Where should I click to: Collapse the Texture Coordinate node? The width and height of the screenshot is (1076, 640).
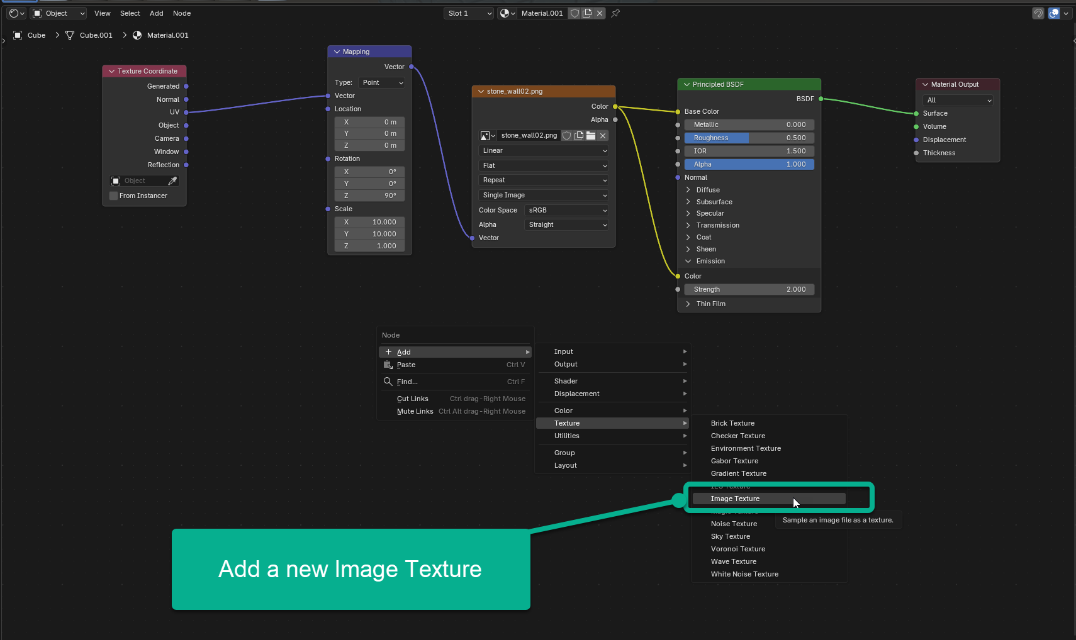tap(111, 71)
